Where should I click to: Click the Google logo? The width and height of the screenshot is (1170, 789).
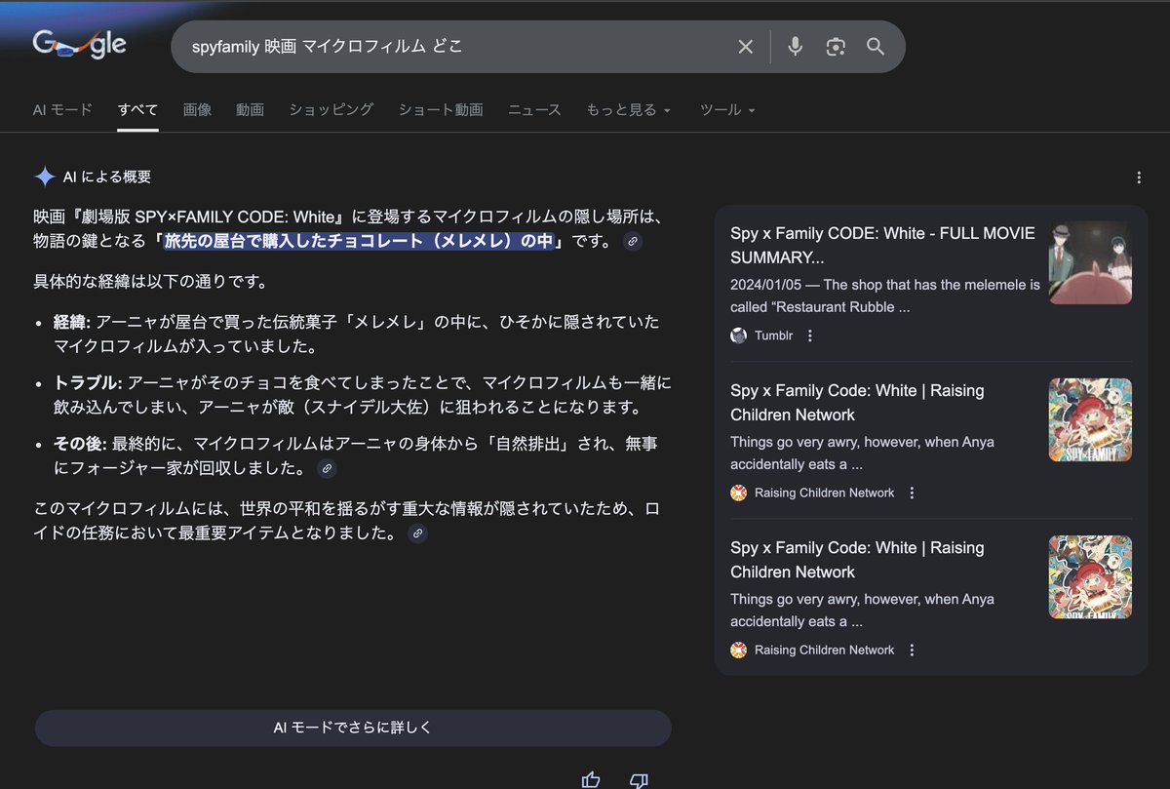click(x=79, y=45)
